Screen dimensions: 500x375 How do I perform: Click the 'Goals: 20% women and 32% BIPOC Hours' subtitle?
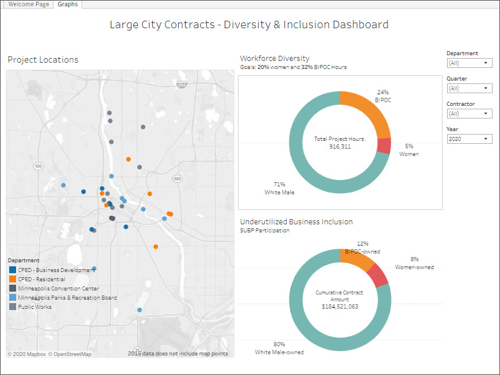click(x=293, y=67)
